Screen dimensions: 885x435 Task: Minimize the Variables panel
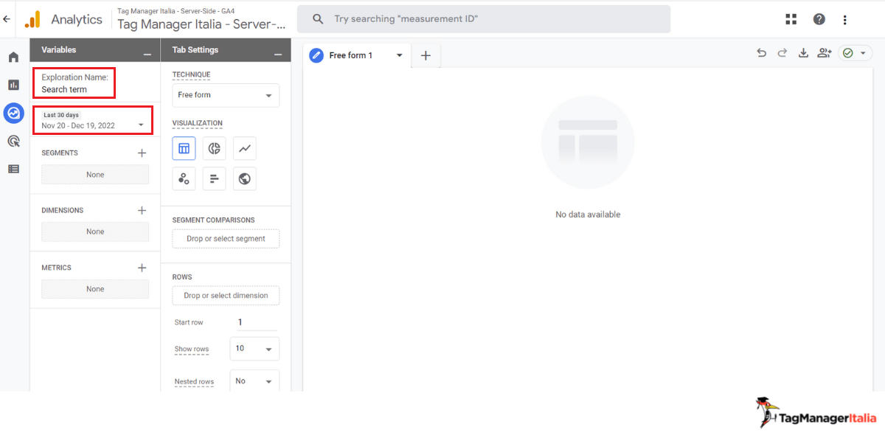[x=147, y=53]
